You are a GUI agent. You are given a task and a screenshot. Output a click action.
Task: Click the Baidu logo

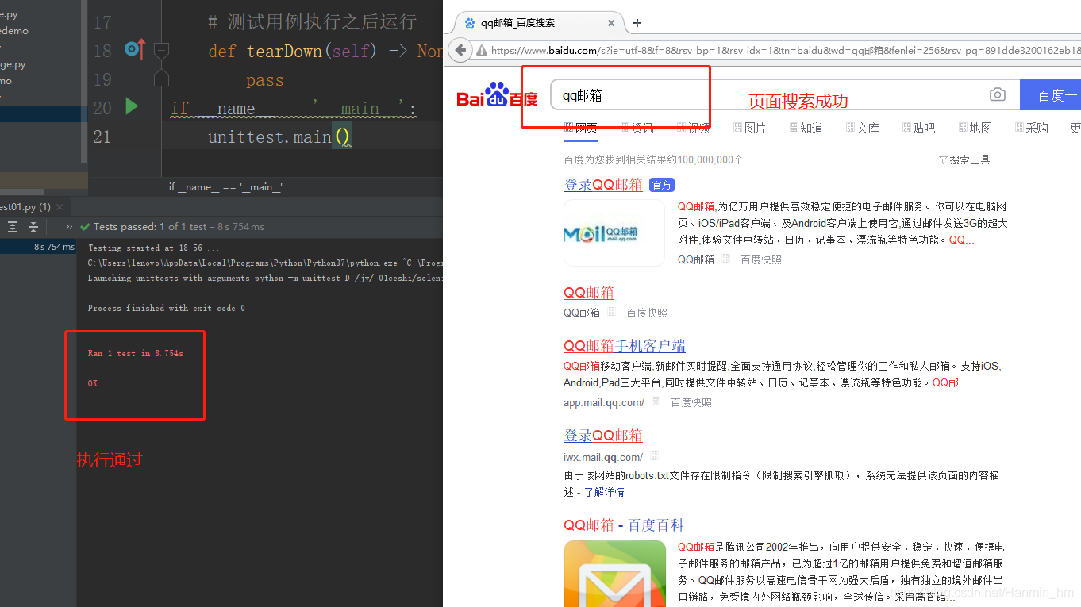tap(498, 95)
